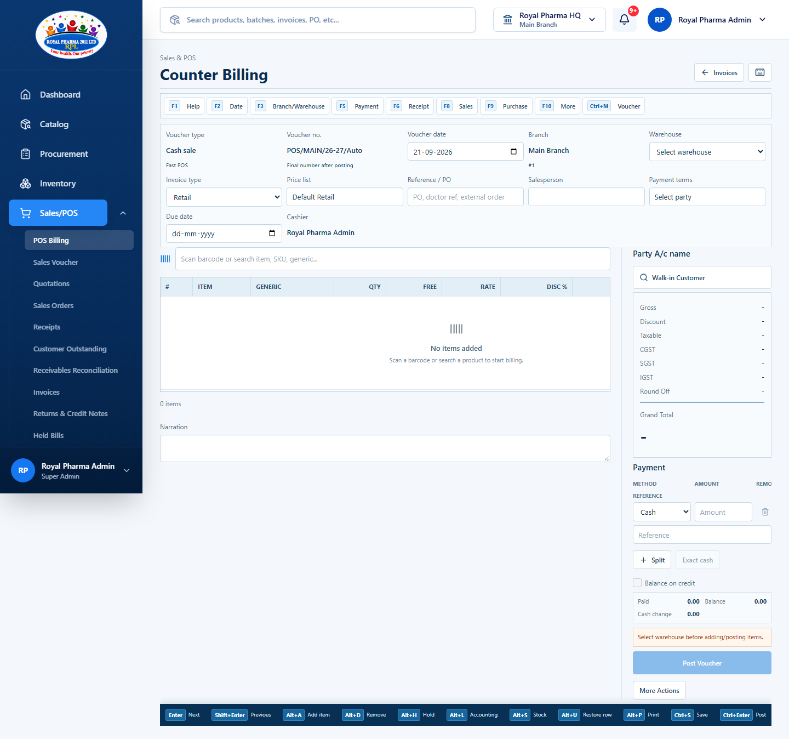Open the Cash payment method dropdown
789x739 pixels.
(x=662, y=512)
